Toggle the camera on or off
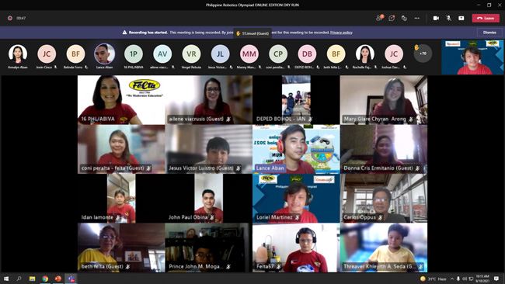Viewport: 505px width, 284px height. point(436,18)
